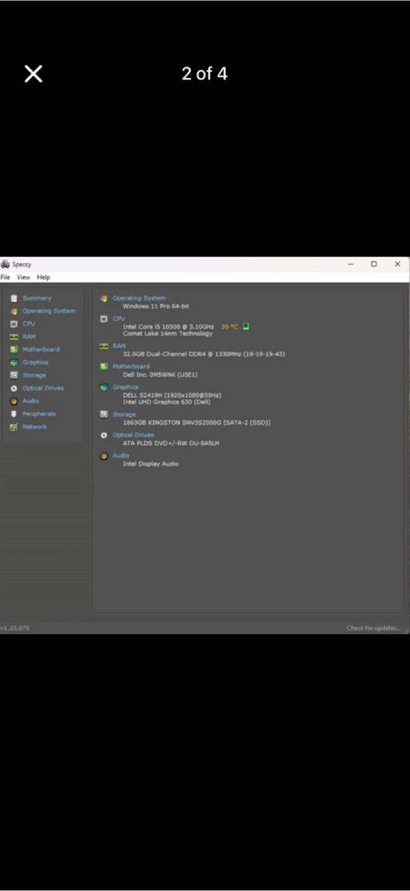Open the Motherboard heading link in summary
Viewport: 410px width, 891px height.
pos(131,366)
